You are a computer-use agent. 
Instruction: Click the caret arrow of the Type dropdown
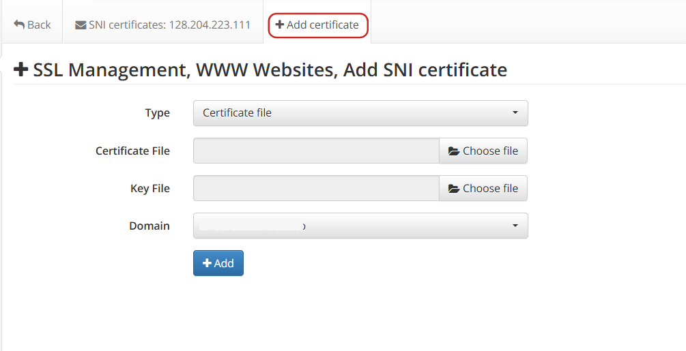coord(515,113)
